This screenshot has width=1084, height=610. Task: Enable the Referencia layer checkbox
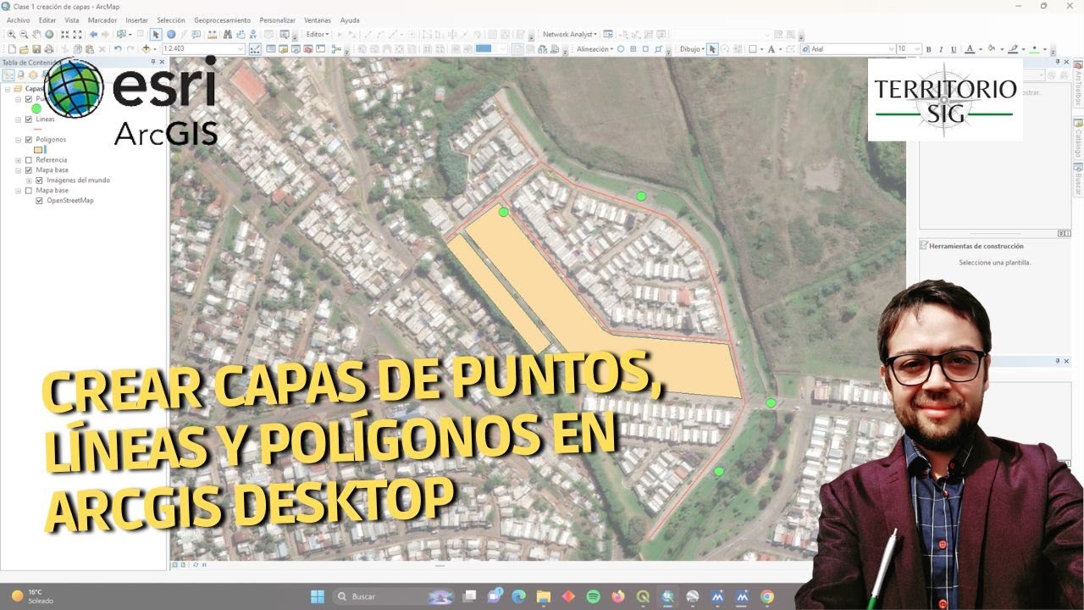(x=29, y=160)
